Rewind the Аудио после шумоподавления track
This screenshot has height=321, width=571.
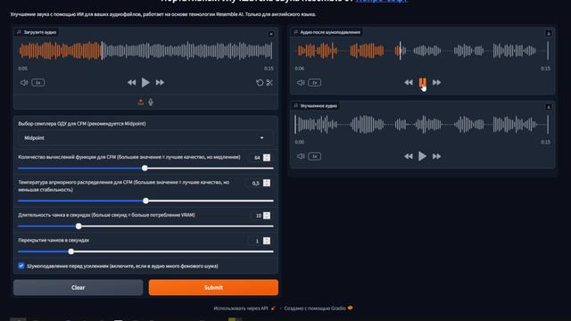(409, 83)
